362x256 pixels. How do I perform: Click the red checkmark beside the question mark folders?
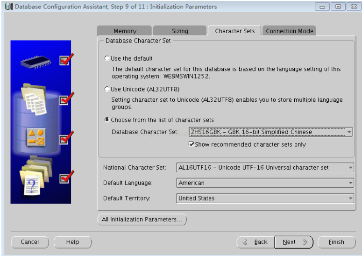tap(66, 177)
